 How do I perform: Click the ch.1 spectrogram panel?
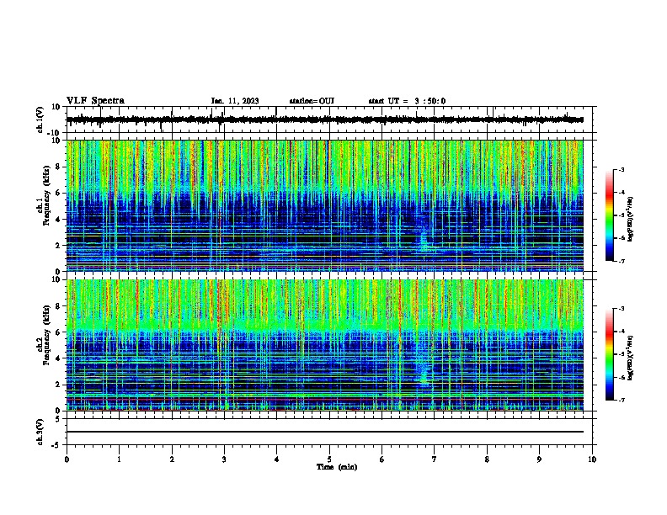[x=325, y=205]
